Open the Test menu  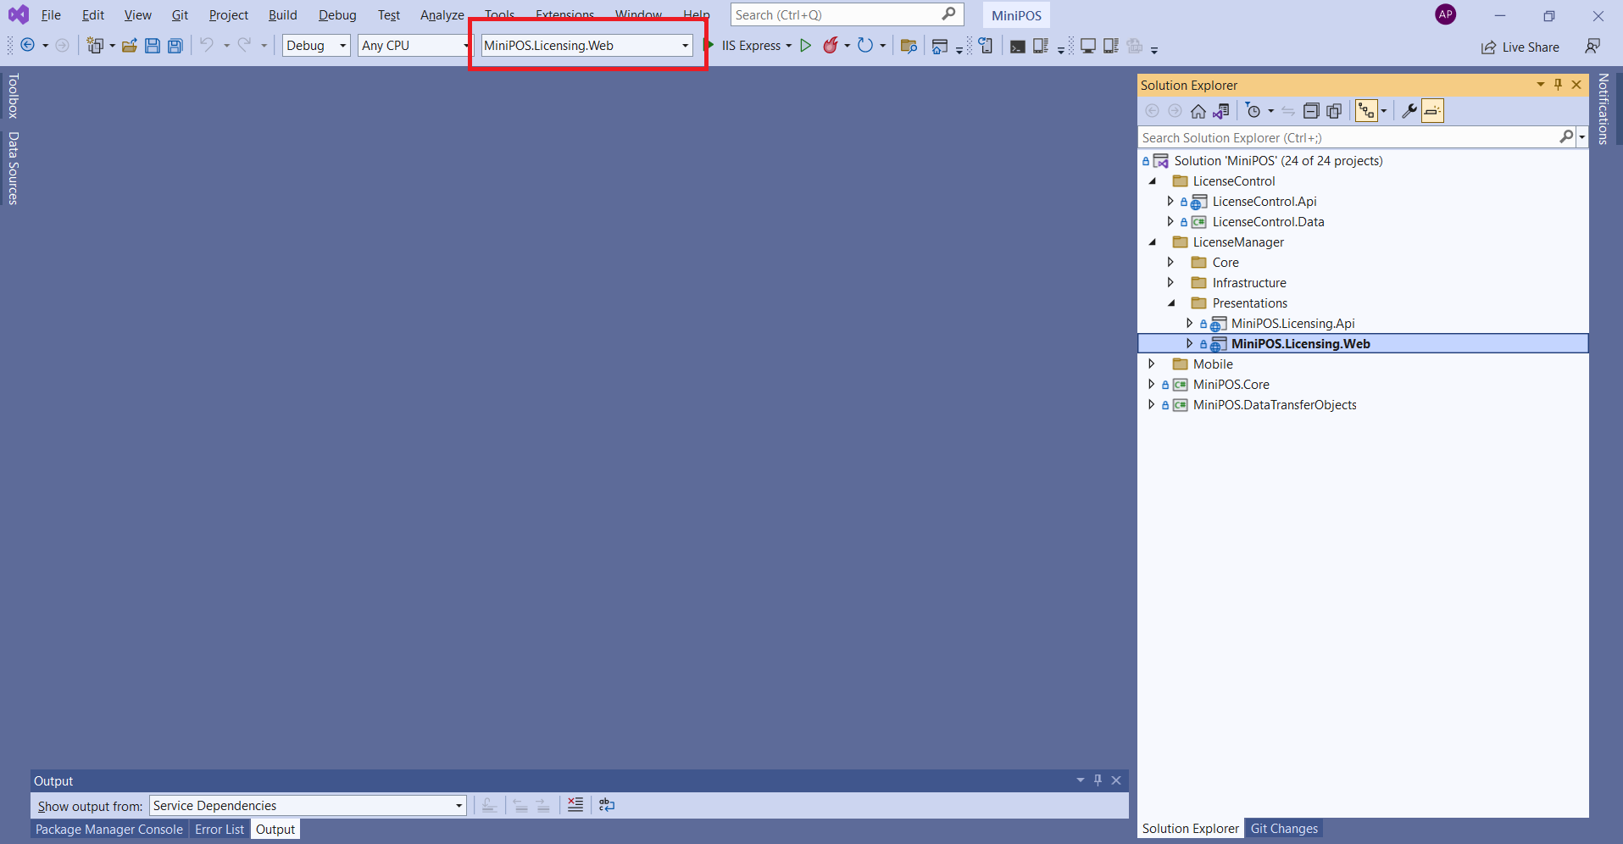coord(389,15)
